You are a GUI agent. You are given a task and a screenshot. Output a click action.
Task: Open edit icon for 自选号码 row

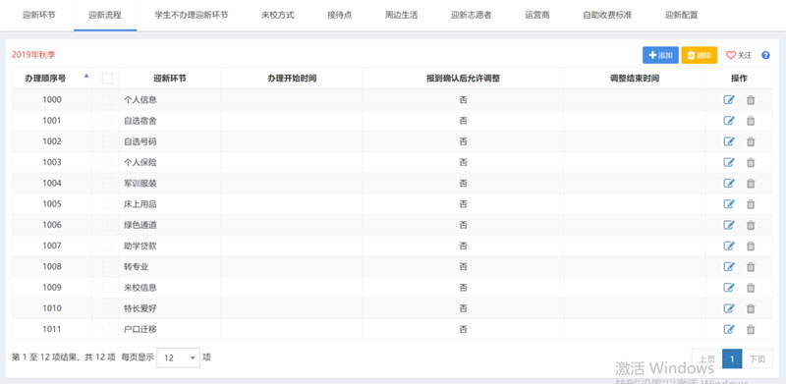coord(729,141)
